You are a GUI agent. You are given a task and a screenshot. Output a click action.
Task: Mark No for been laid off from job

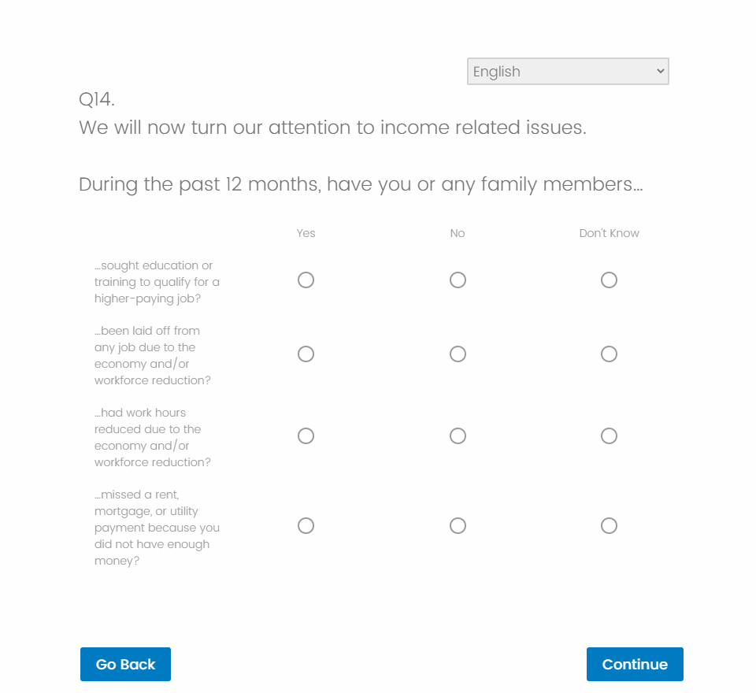[458, 354]
